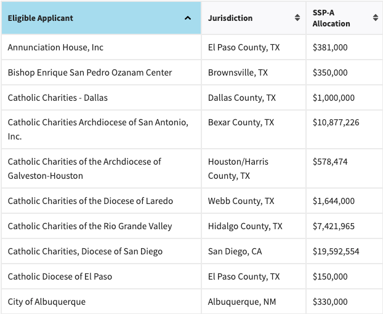Select Catholic Charities Archdiocese of San Antonio, Inc. cell

tap(101, 130)
